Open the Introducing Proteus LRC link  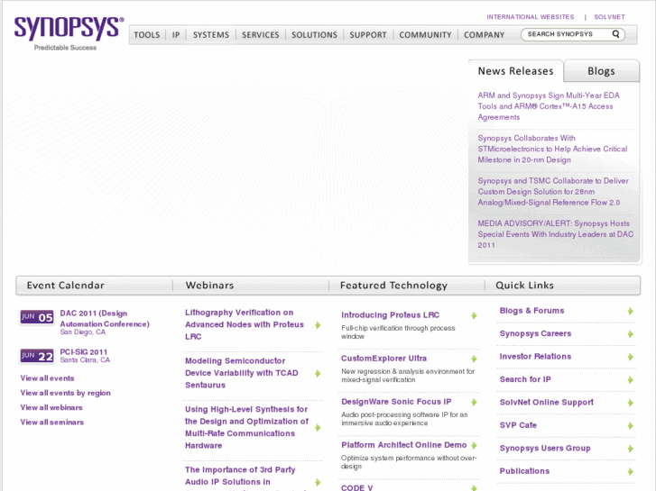(x=390, y=315)
